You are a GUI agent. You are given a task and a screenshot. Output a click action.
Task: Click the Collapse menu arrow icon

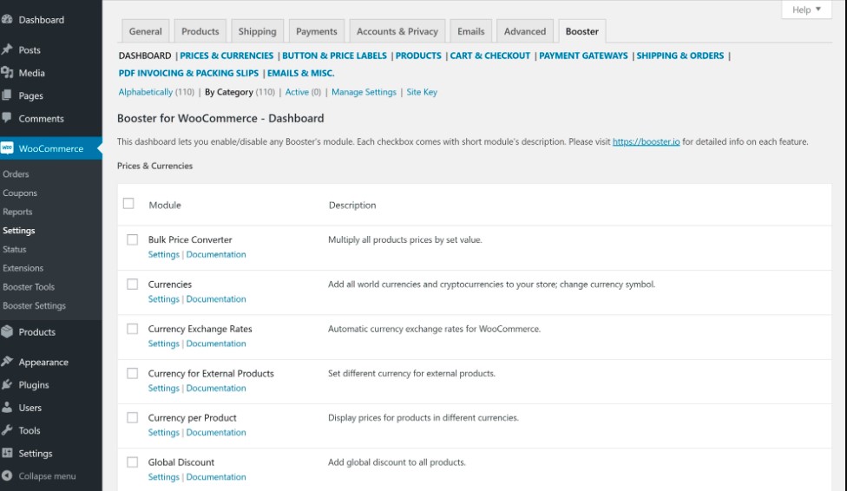pyautogui.click(x=6, y=476)
